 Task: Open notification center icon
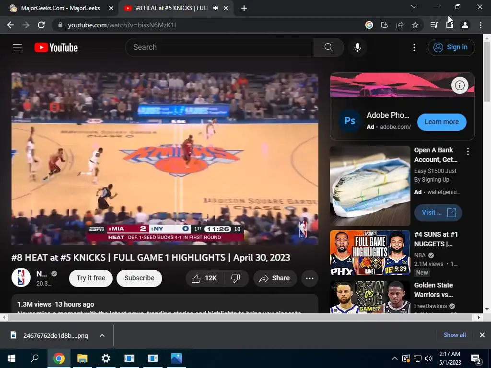476,359
